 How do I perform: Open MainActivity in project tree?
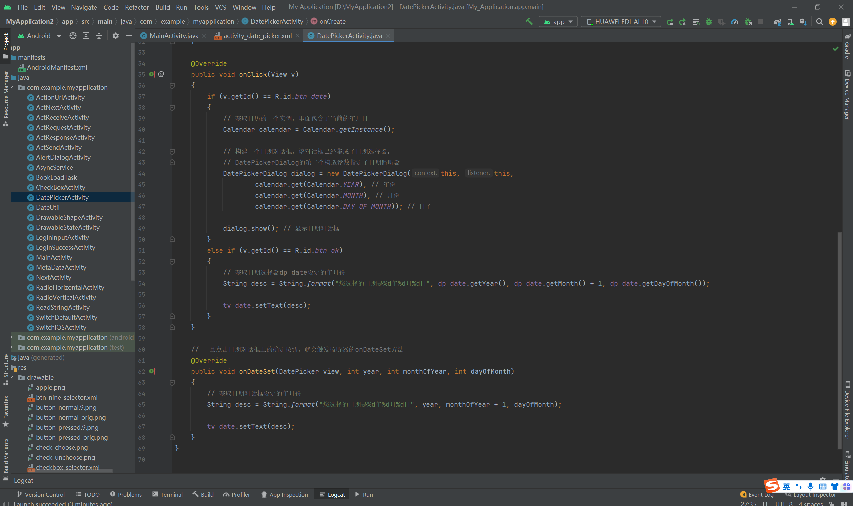pyautogui.click(x=54, y=257)
